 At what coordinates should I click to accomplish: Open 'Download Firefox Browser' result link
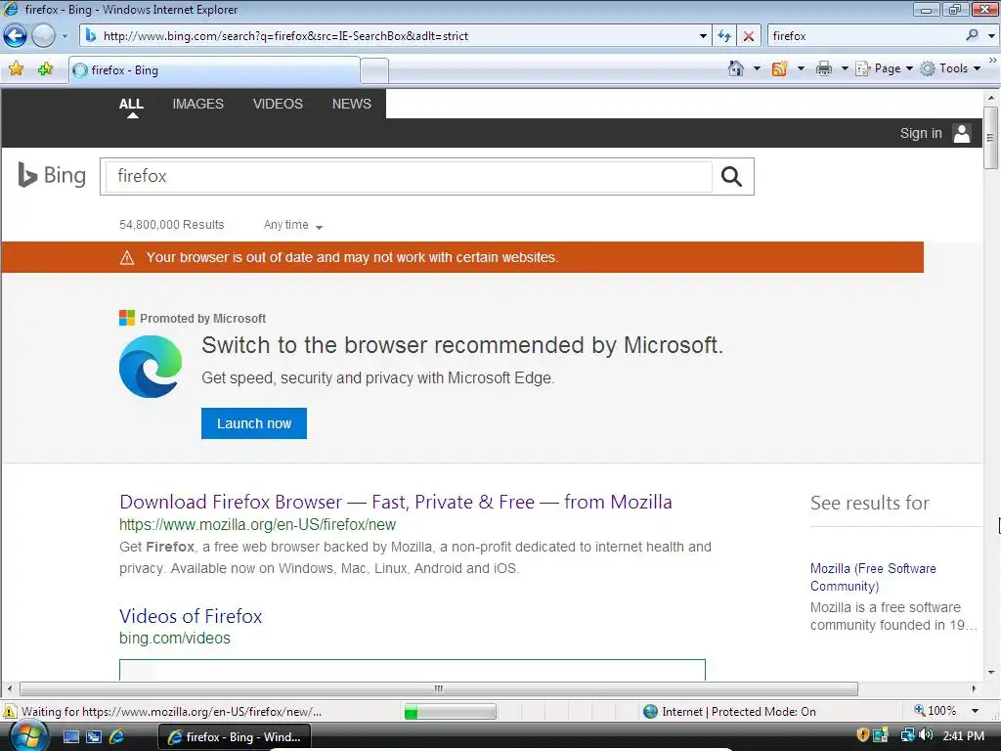395,502
